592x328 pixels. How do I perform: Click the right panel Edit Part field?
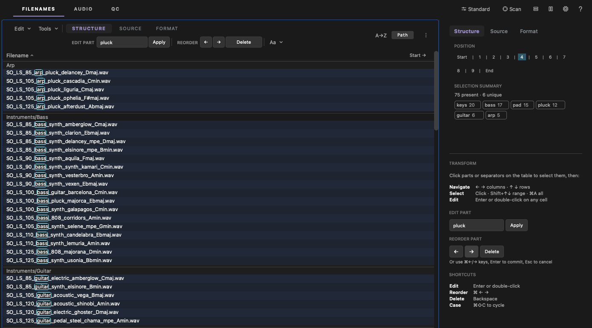click(477, 225)
